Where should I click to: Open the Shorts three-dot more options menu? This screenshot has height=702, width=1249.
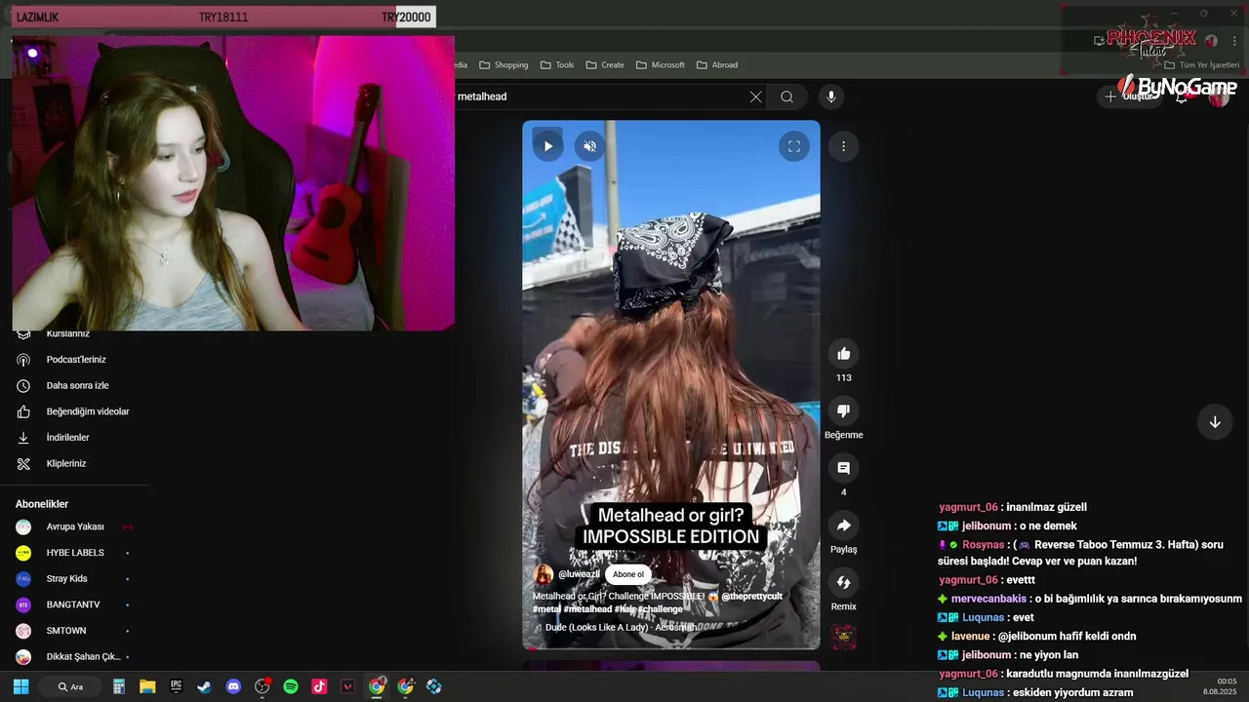pos(843,146)
